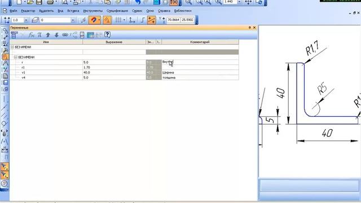Open the Сервис menu
The width and height of the screenshot is (361, 203).
tap(137, 11)
